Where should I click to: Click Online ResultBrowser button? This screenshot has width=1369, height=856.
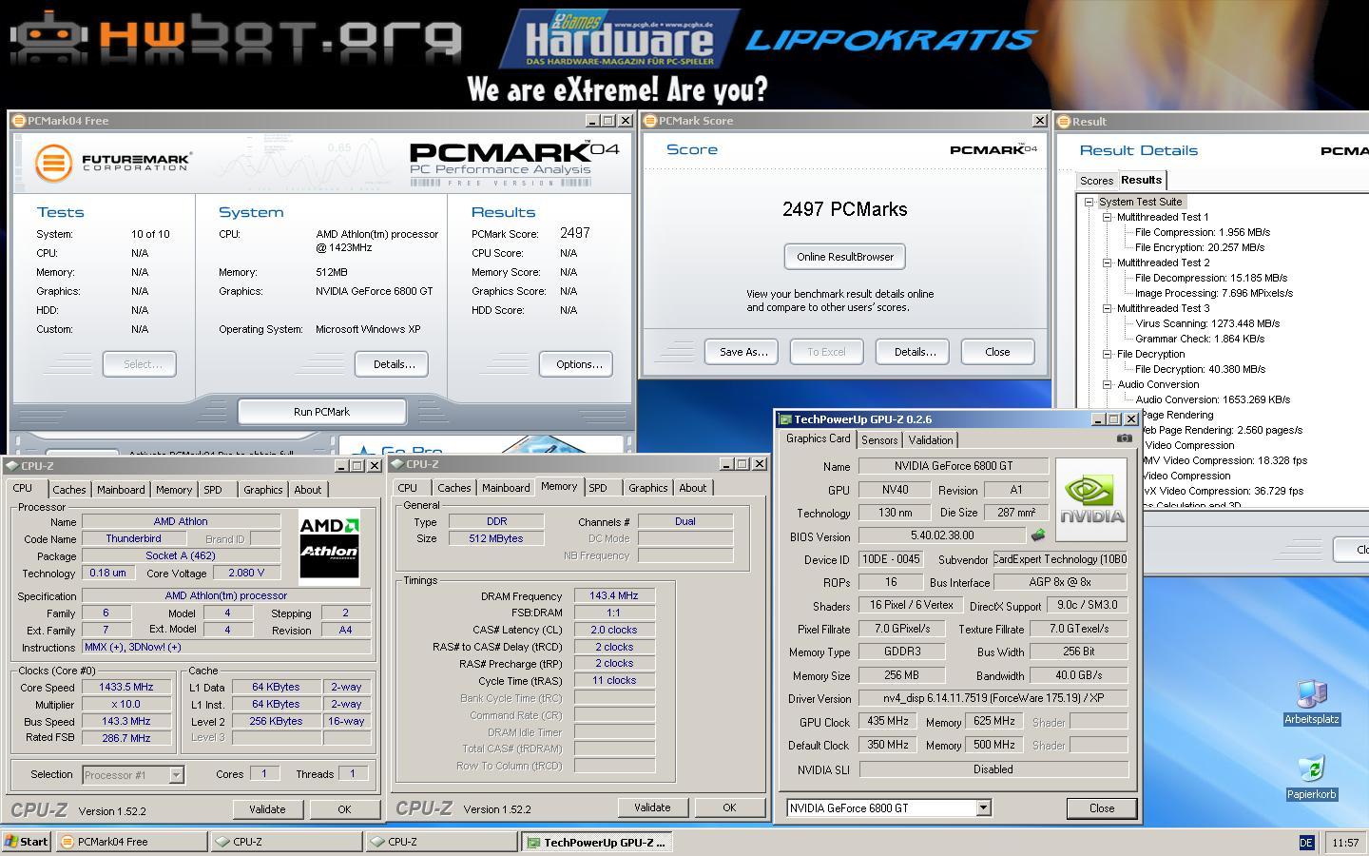[x=845, y=257]
